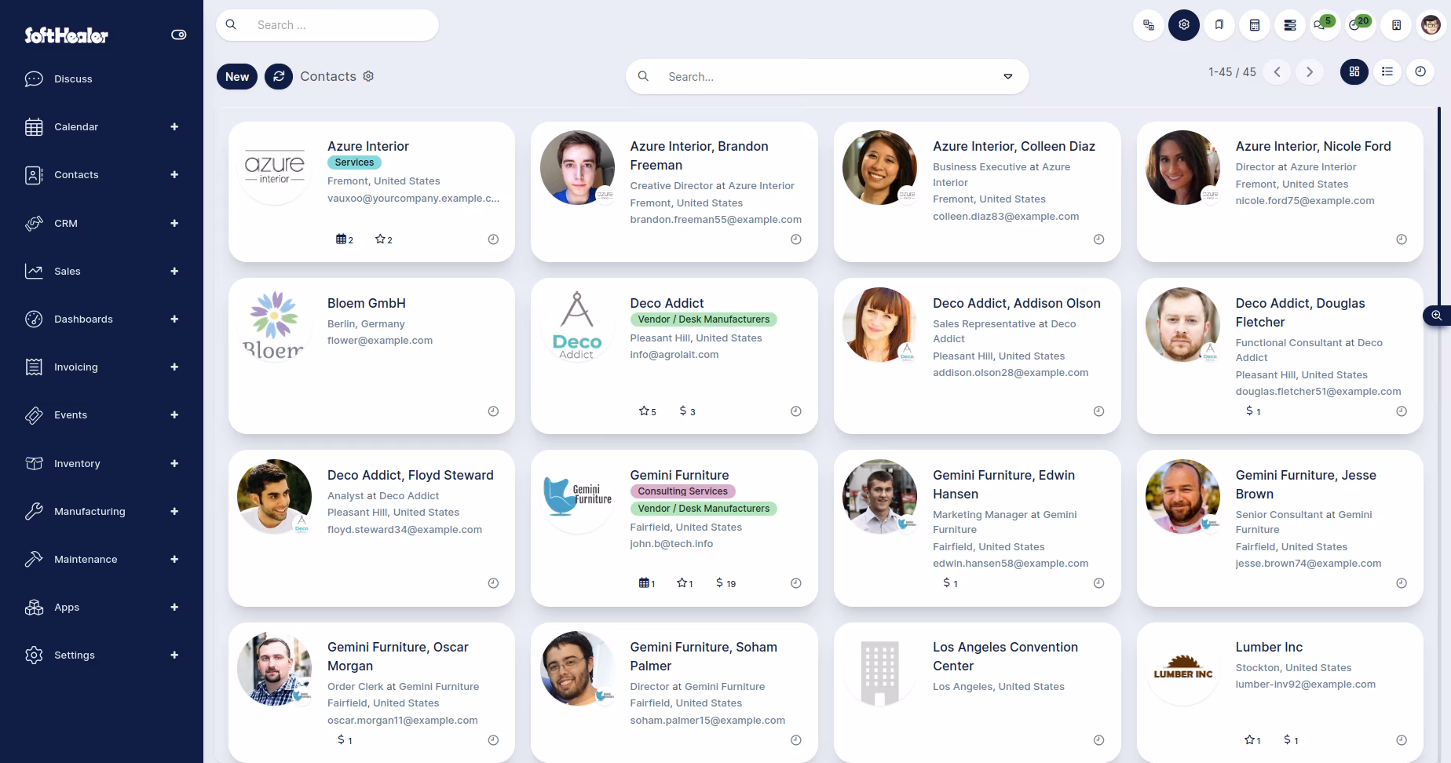Image resolution: width=1451 pixels, height=763 pixels.
Task: Click the Consulting Services tag on Gemini Furniture
Action: 683,491
